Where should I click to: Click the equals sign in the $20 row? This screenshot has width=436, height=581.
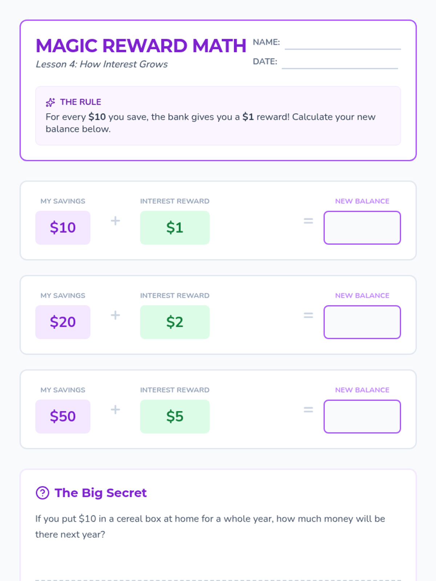click(x=308, y=315)
